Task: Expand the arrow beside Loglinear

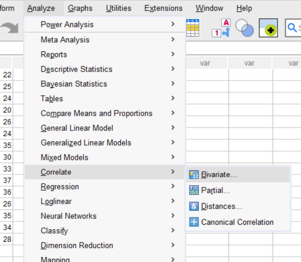Action: [x=173, y=201]
